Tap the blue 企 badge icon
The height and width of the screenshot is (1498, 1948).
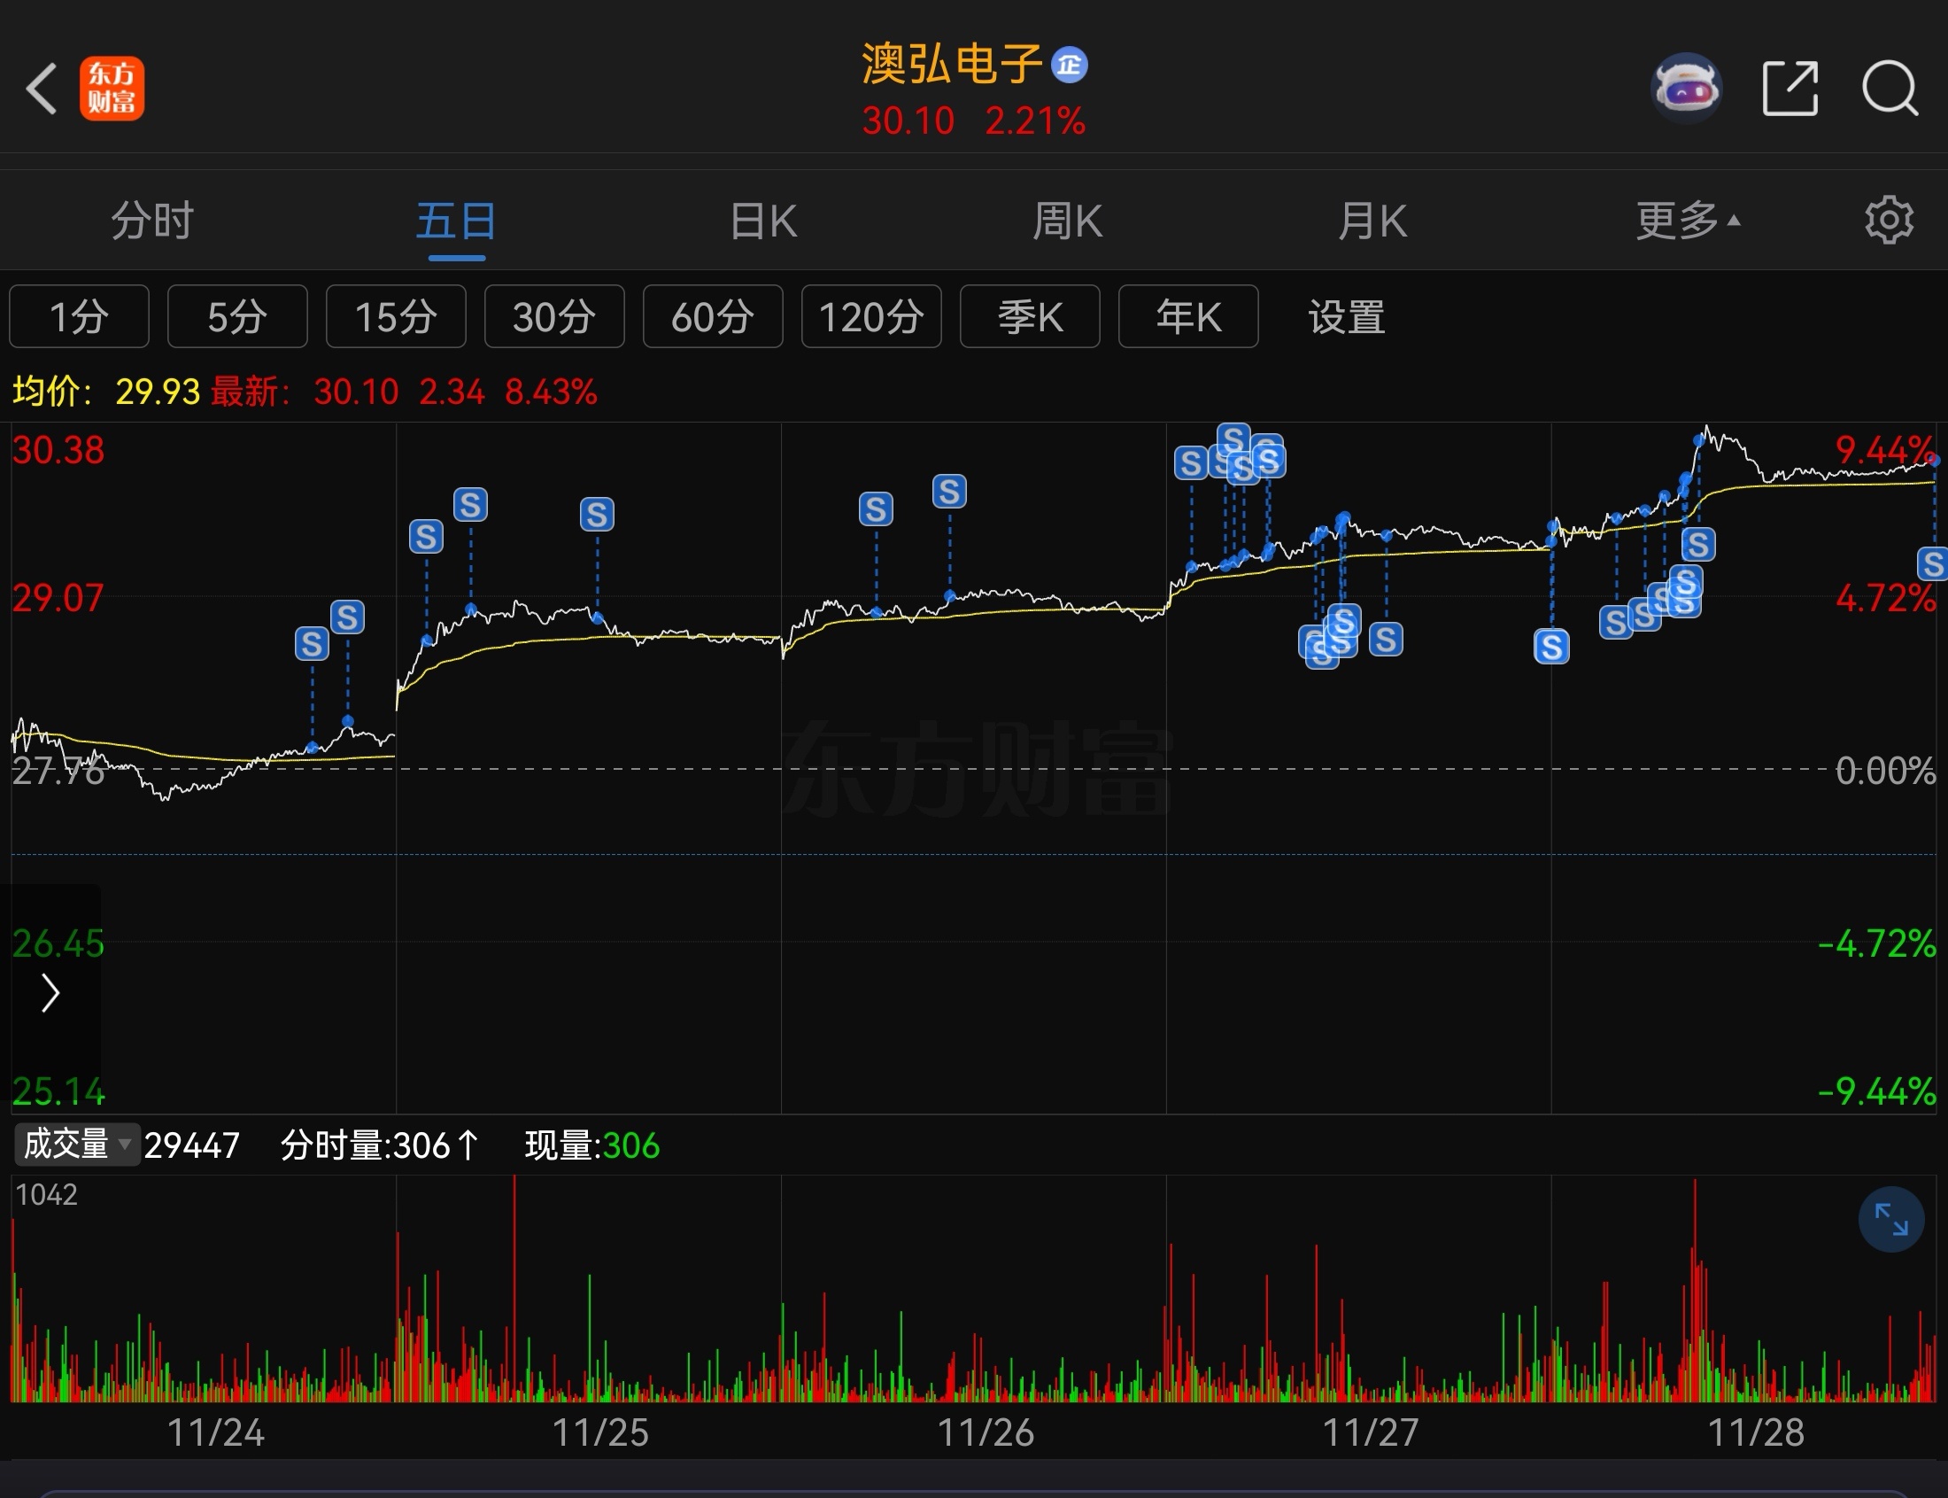coord(1070,65)
